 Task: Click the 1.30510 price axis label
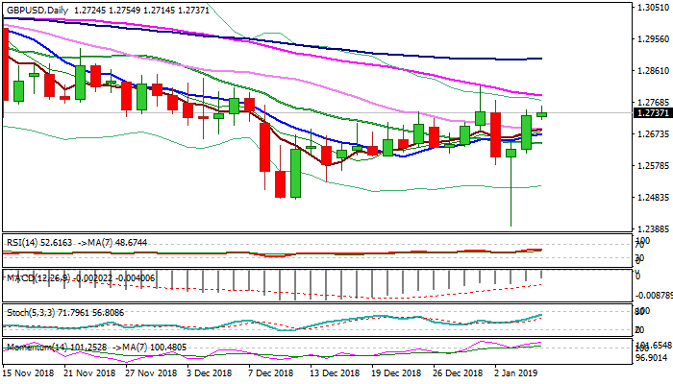tap(654, 8)
